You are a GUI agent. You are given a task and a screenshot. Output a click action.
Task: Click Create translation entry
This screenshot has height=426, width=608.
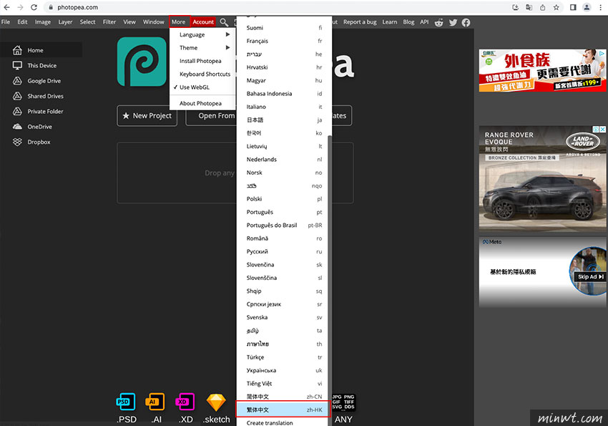click(282, 422)
